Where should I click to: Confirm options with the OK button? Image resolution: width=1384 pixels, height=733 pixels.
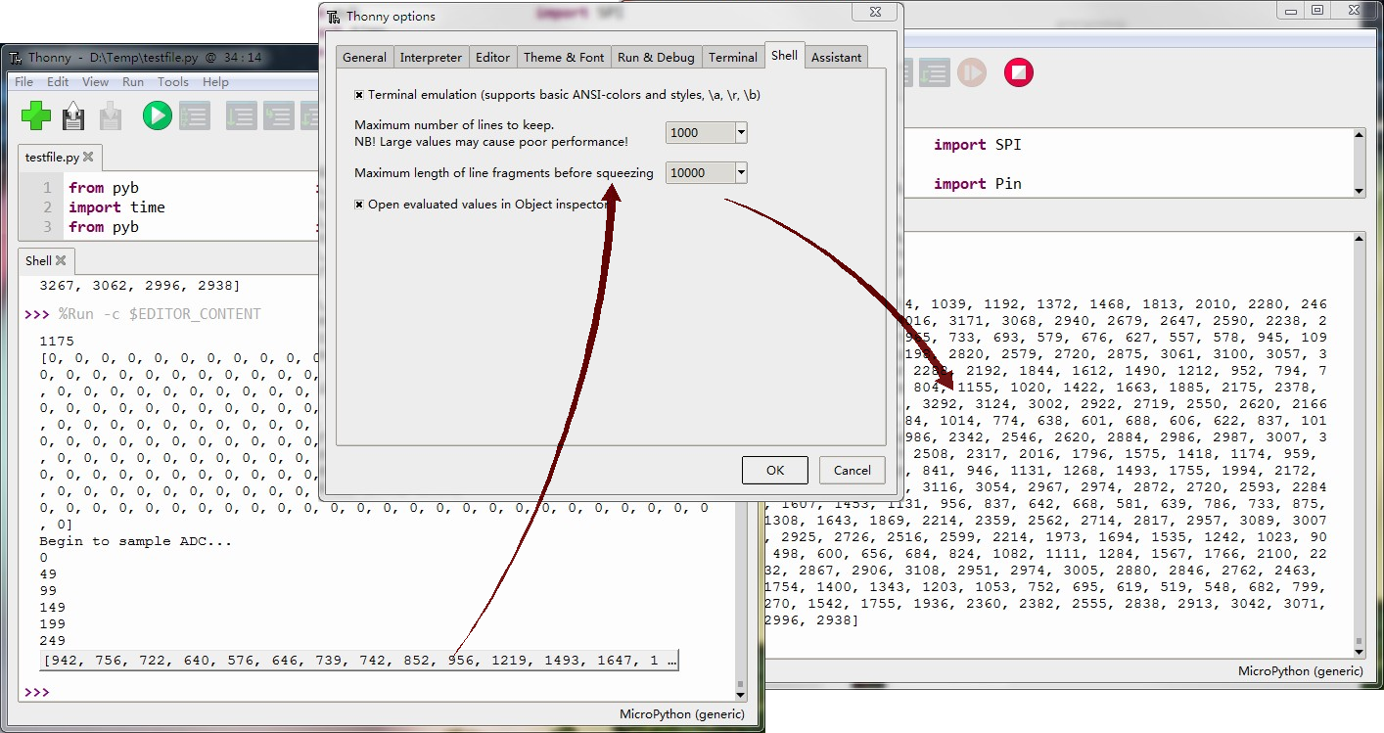(x=775, y=470)
